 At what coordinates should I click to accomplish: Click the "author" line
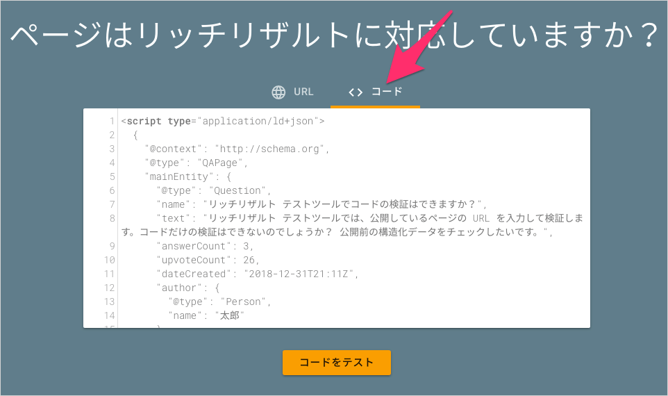pos(188,288)
